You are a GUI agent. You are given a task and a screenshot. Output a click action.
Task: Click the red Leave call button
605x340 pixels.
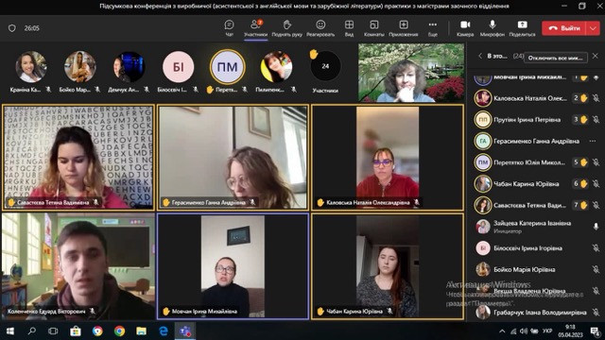point(564,28)
